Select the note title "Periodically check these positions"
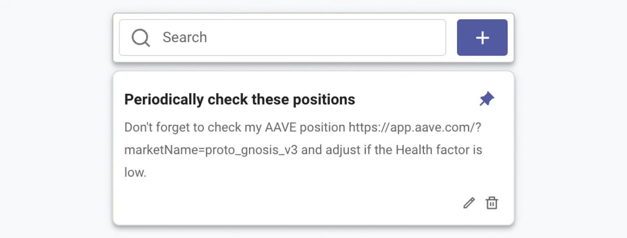 pyautogui.click(x=239, y=99)
